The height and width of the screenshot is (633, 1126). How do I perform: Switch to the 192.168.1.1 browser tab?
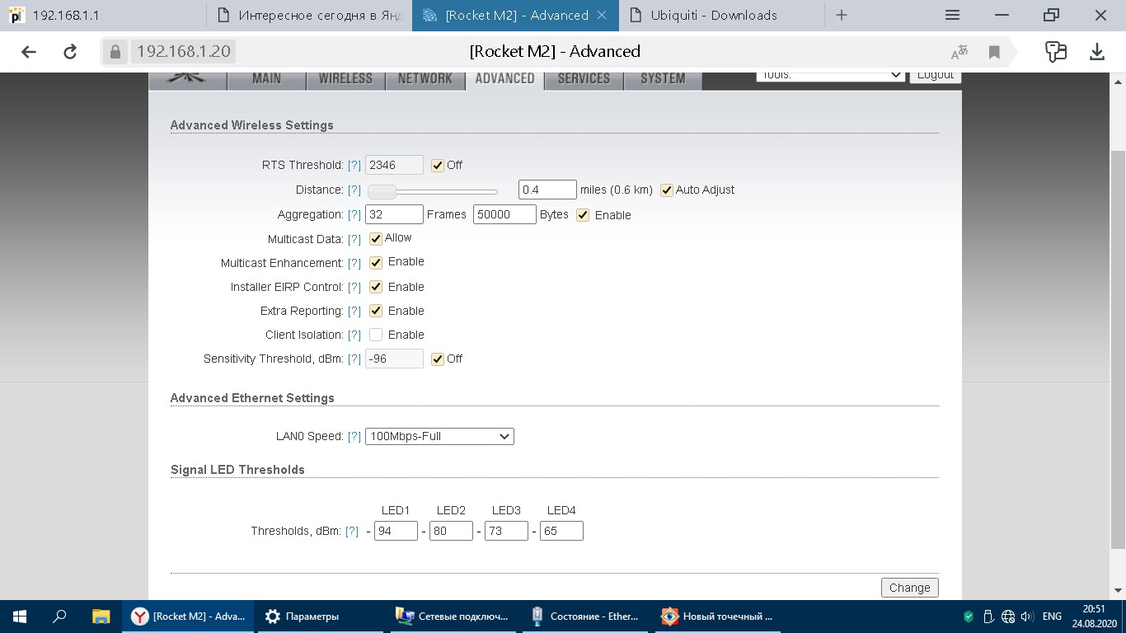click(103, 15)
